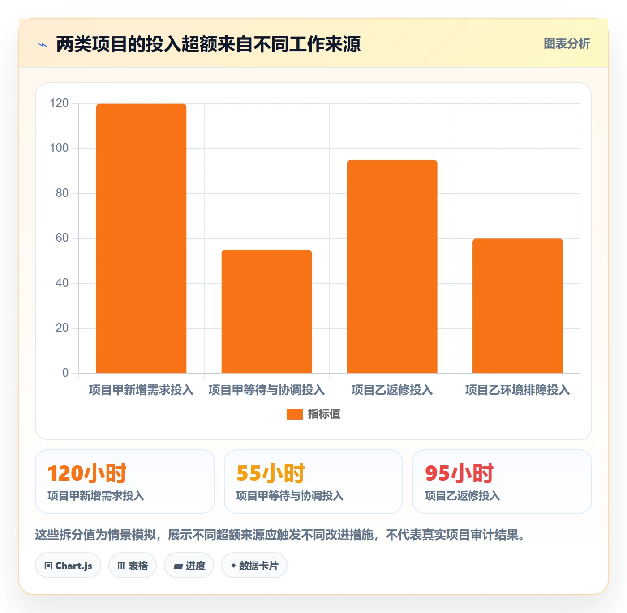The width and height of the screenshot is (627, 613).
Task: Click the 55小时 value in the data card
Action: point(271,473)
